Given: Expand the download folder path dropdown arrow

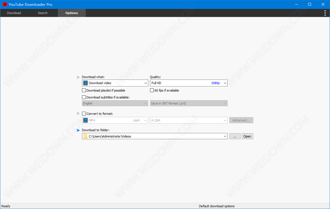Looking at the screenshot, I should pos(225,136).
